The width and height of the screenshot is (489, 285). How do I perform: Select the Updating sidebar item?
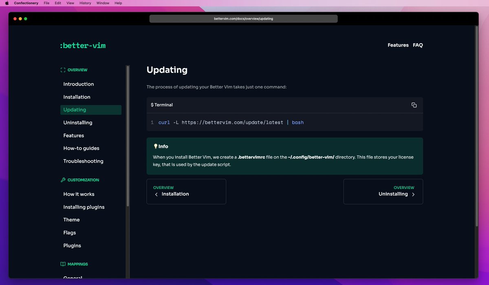pos(91,110)
